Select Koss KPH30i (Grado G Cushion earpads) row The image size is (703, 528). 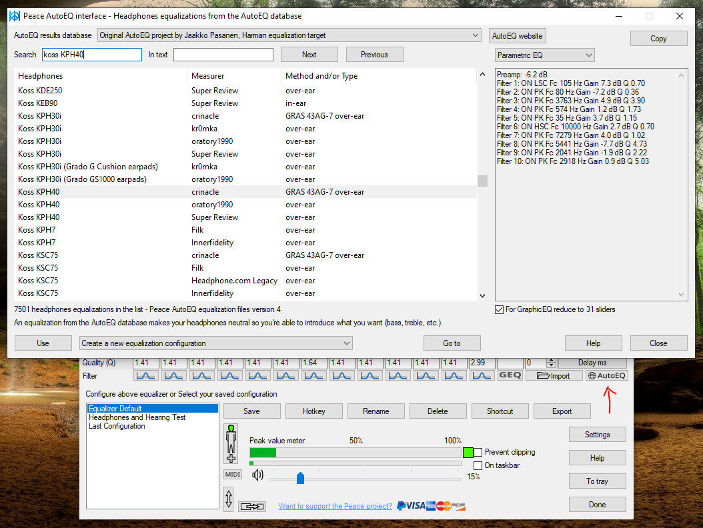(x=247, y=167)
